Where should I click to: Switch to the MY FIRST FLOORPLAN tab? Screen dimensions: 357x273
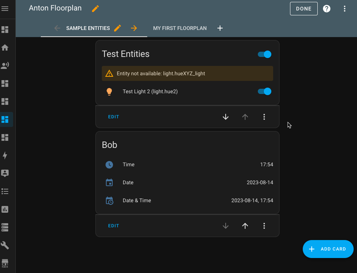180,28
